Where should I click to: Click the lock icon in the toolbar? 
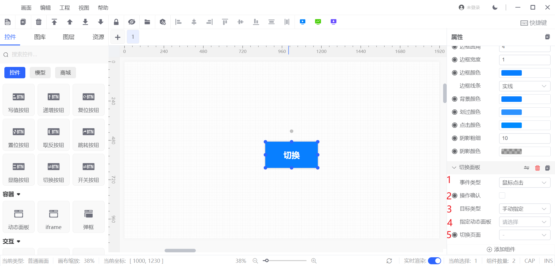[x=116, y=22]
